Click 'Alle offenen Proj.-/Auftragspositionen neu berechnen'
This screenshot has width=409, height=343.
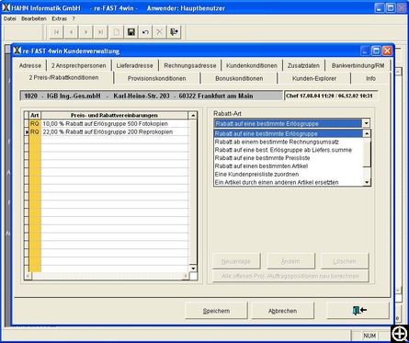click(290, 276)
